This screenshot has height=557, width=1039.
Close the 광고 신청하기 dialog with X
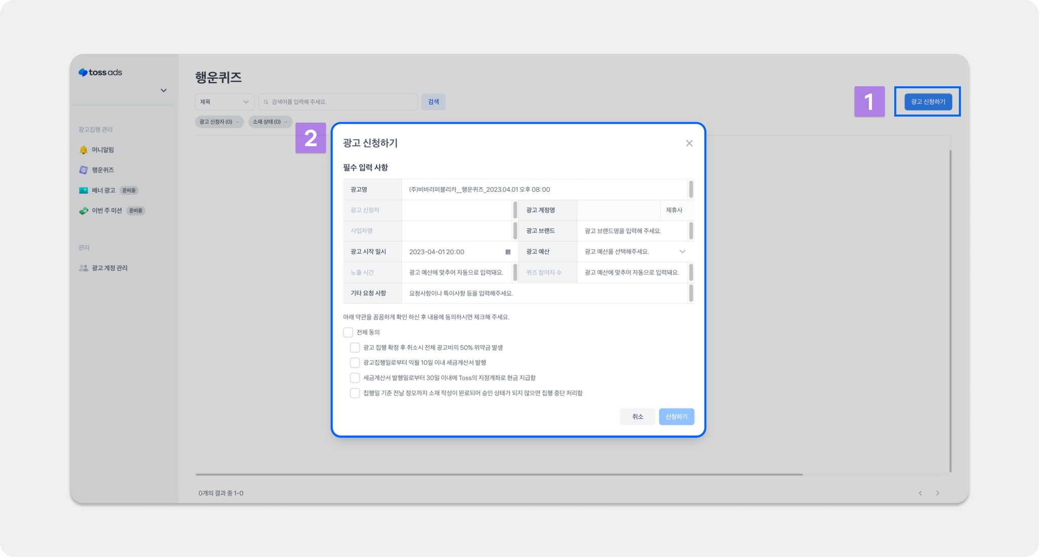click(x=689, y=144)
